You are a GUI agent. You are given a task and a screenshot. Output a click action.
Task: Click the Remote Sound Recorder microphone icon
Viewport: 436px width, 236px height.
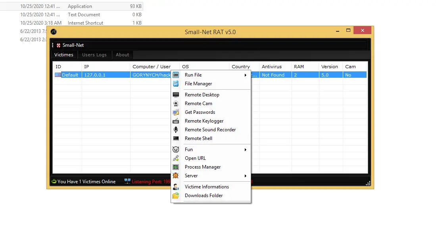point(176,129)
